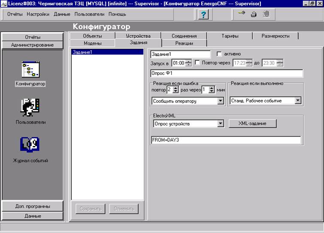The width and height of the screenshot is (324, 233).
Task: Open the Журнал событий sidebar icon
Action: (30, 144)
